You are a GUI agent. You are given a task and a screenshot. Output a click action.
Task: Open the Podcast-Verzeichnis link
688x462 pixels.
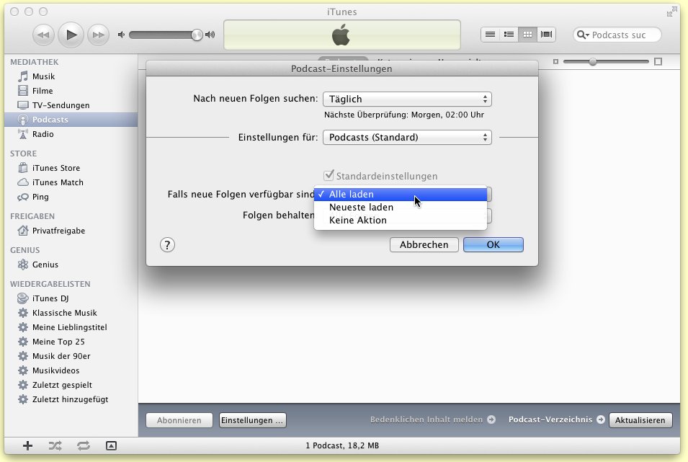pos(550,419)
